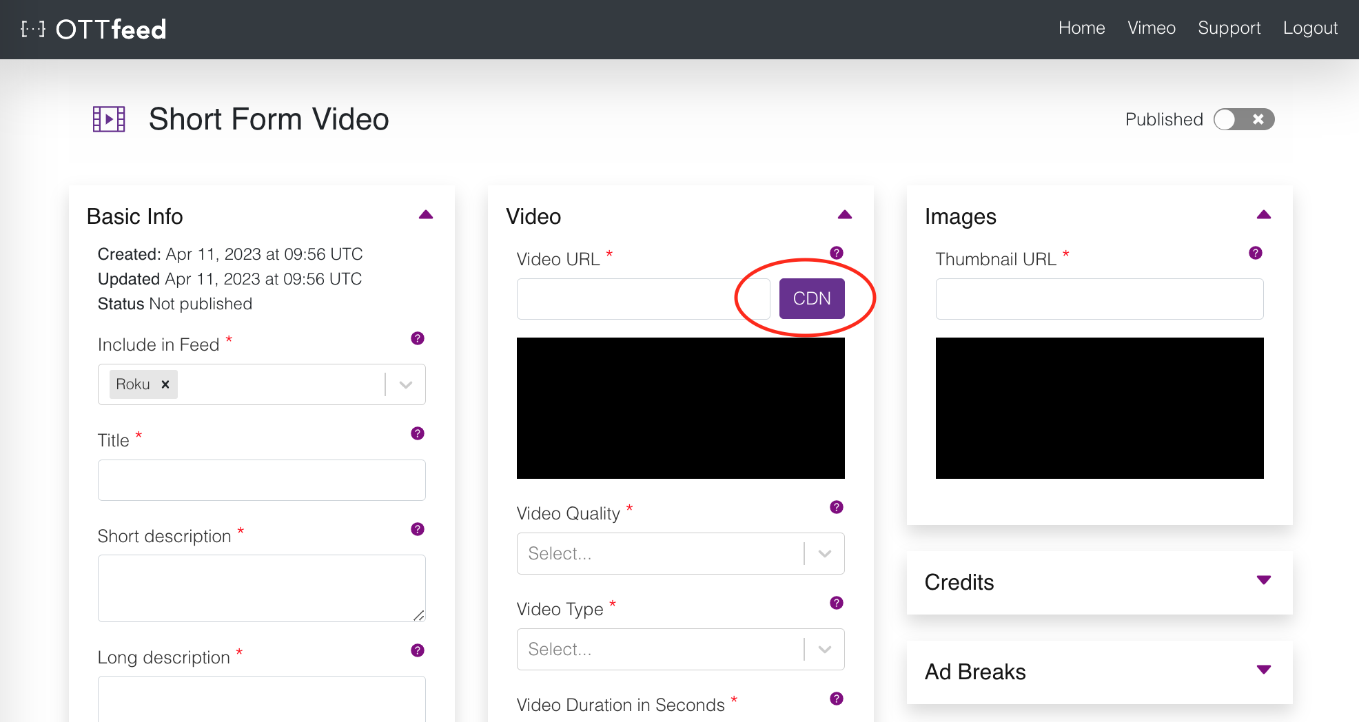View help for Include in Feed

(417, 338)
